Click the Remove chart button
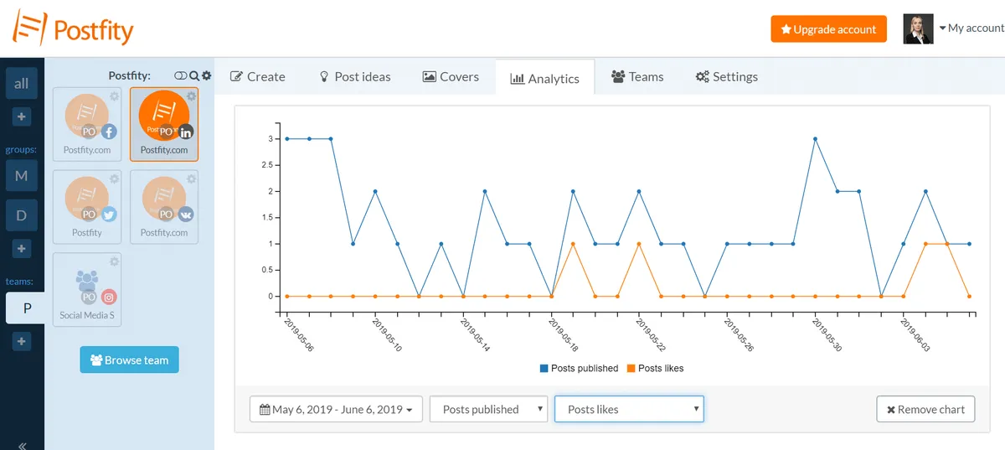 [x=925, y=409]
